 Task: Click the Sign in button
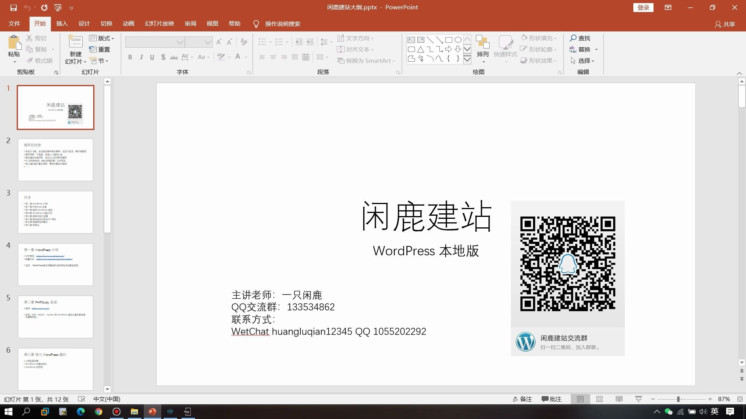[643, 7]
